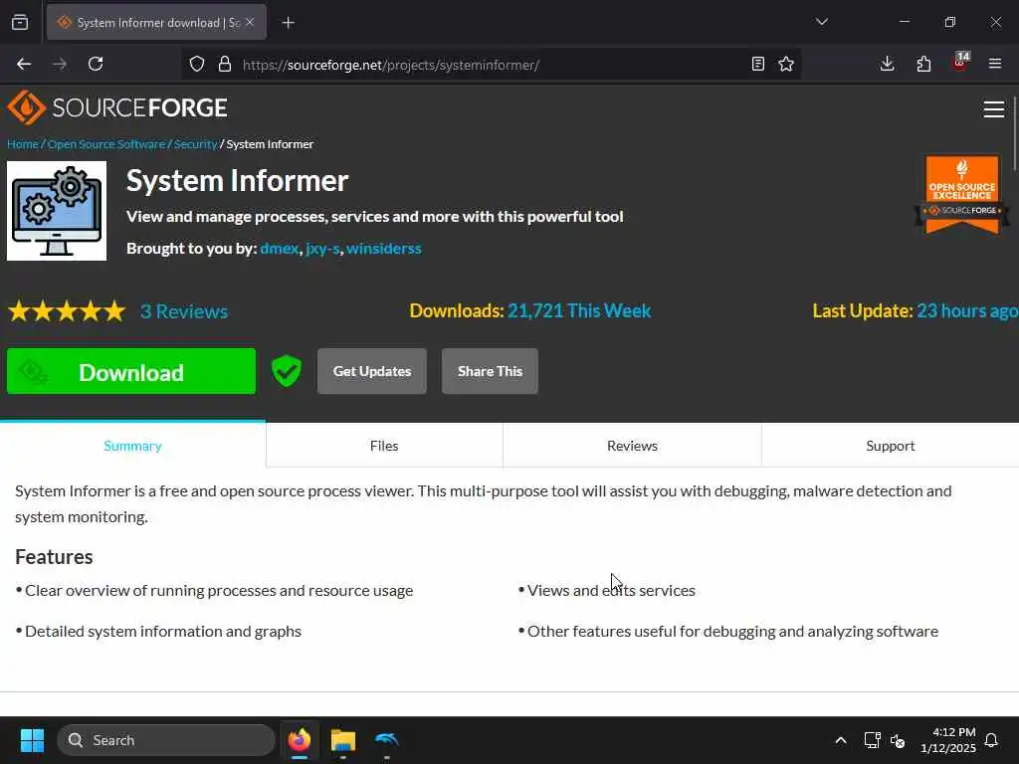Click the five-star rating
Screen dimensions: 1019x764
click(x=67, y=311)
